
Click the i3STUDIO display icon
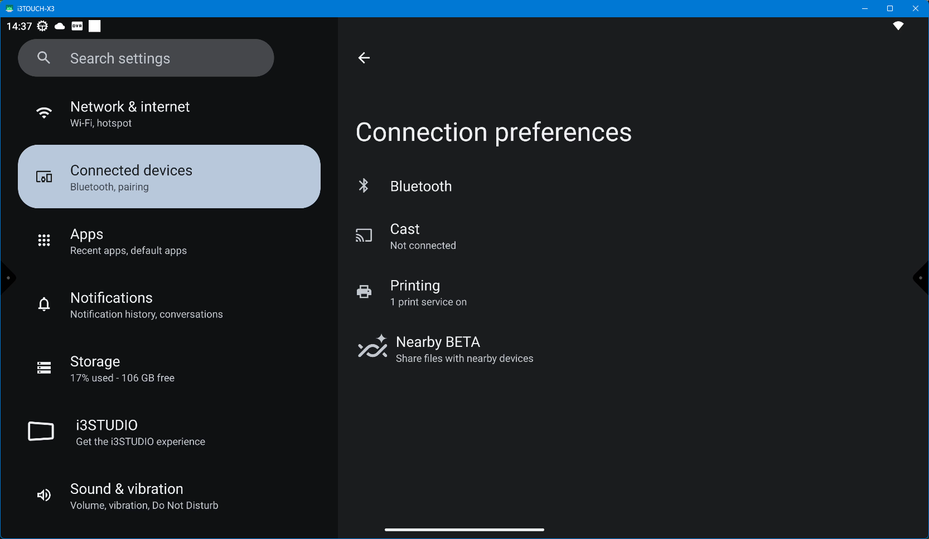click(x=41, y=431)
